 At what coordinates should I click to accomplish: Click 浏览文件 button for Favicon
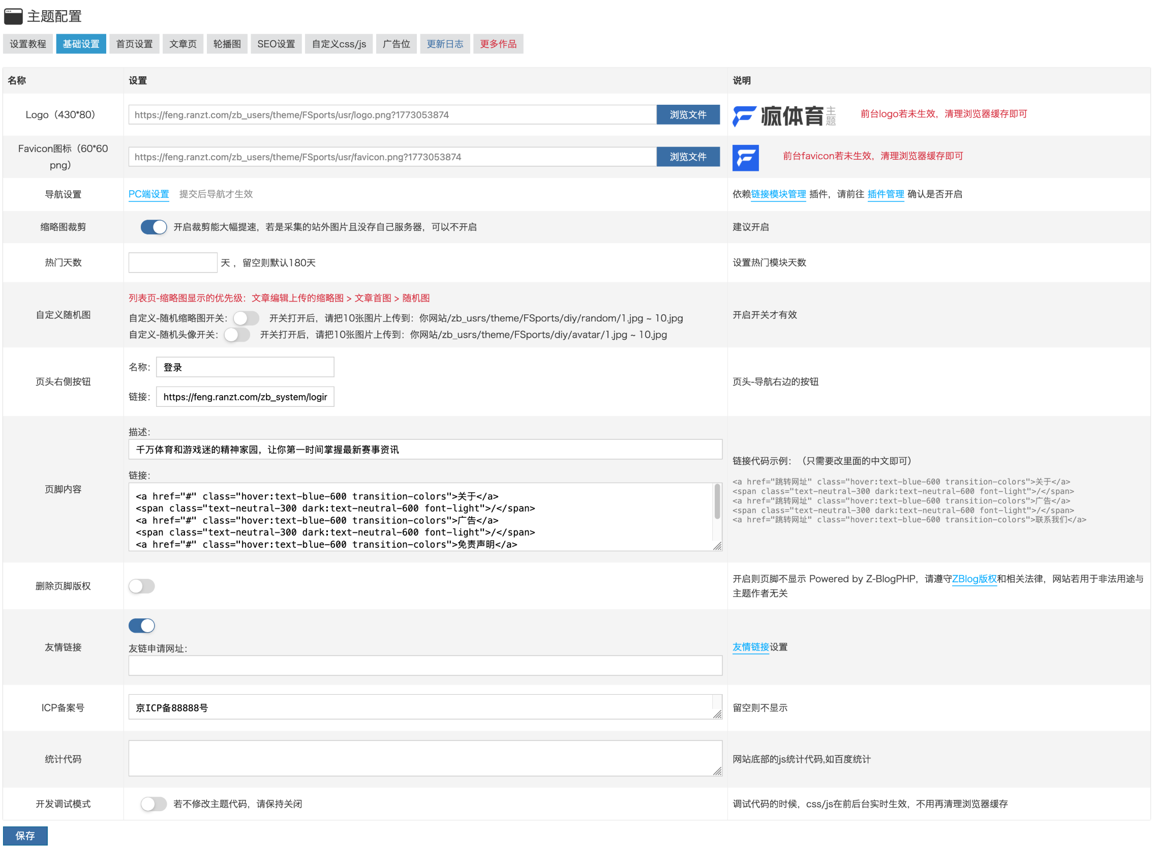[x=688, y=157]
